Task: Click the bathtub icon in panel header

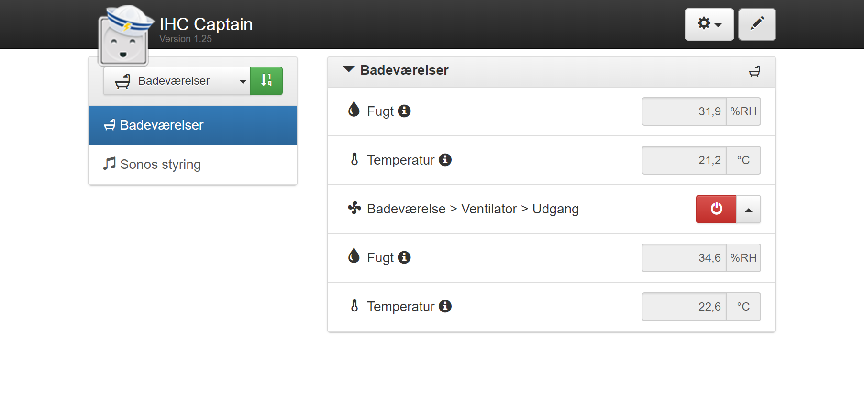Action: [754, 71]
